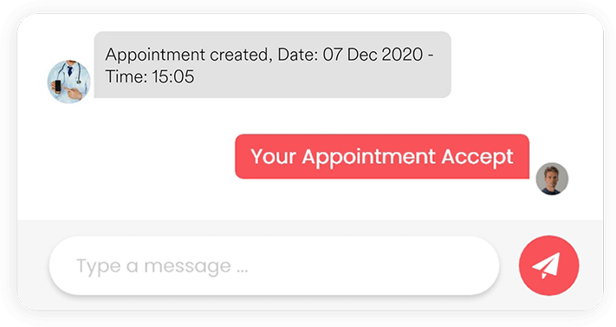Click the word "Appointment" in red bubble

click(368, 157)
